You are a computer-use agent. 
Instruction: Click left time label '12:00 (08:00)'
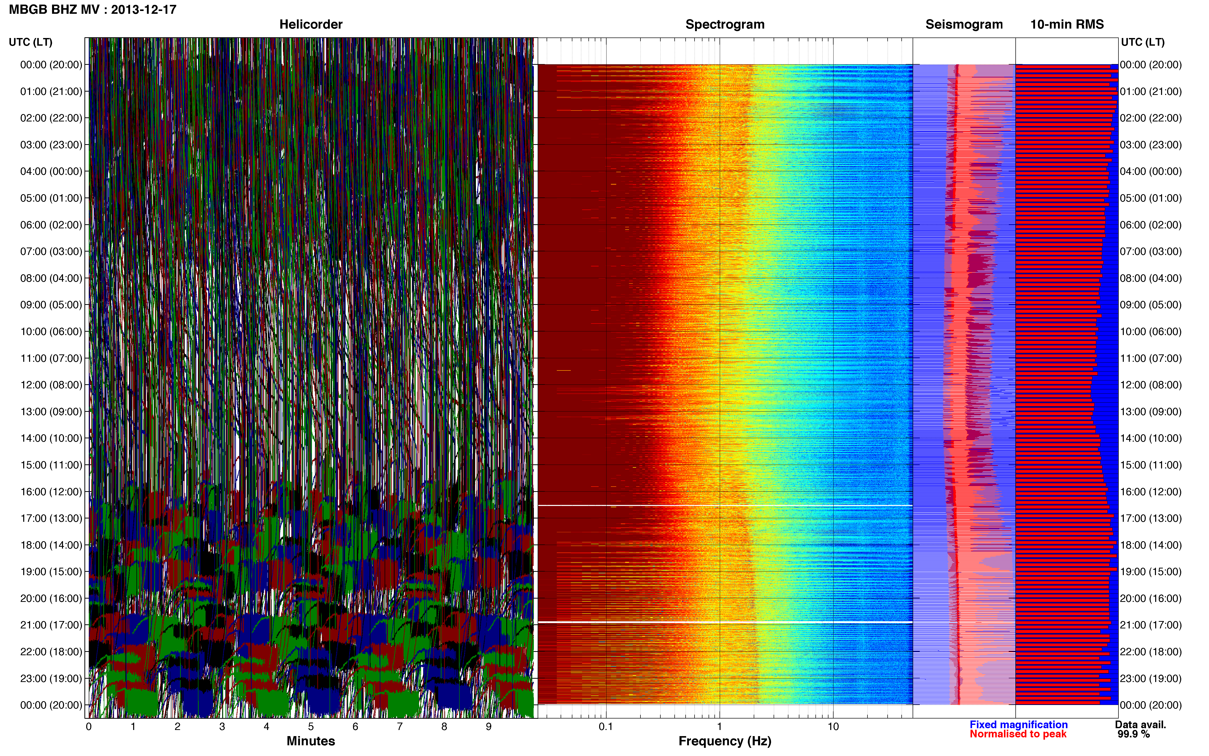click(51, 385)
